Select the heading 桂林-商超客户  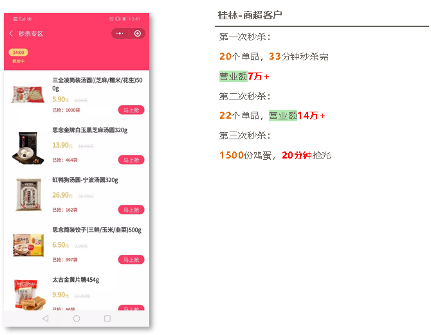tap(250, 15)
